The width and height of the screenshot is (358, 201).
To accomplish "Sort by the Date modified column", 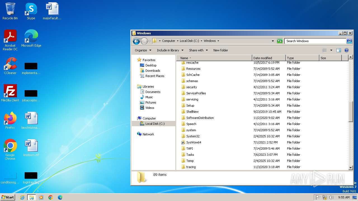I will [269, 58].
